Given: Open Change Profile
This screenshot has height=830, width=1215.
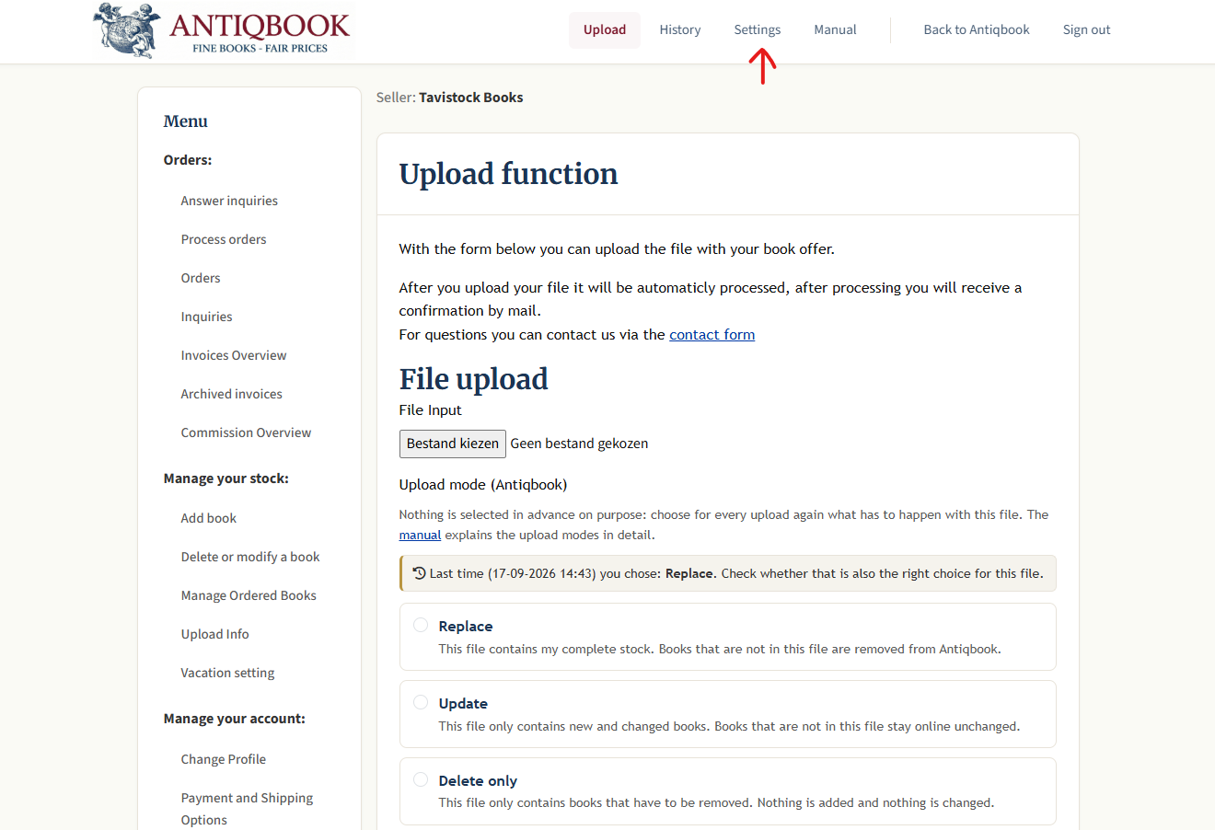Looking at the screenshot, I should [224, 759].
